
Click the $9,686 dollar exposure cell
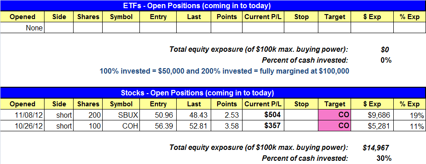click(x=372, y=115)
